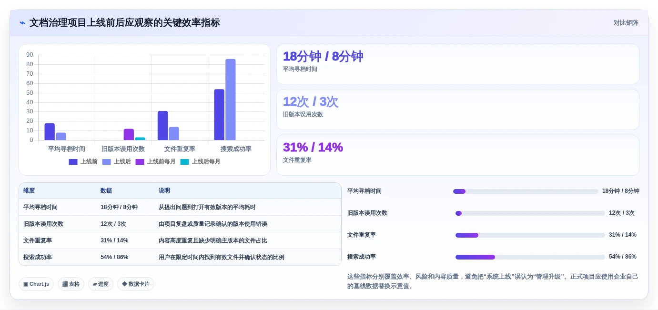Toggle the 上线后每月 legend swatch
Viewport: 658px width, 310px height.
click(x=184, y=162)
